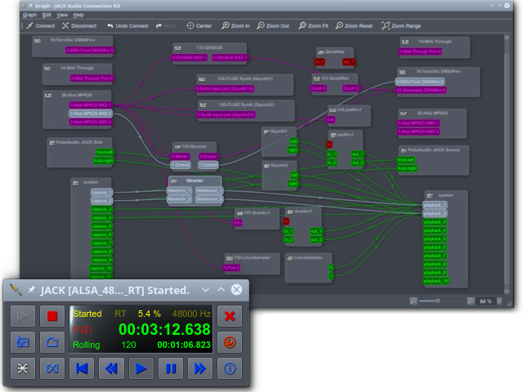Open the Help menu
Image resolution: width=523 pixels, height=392 pixels.
(x=78, y=15)
